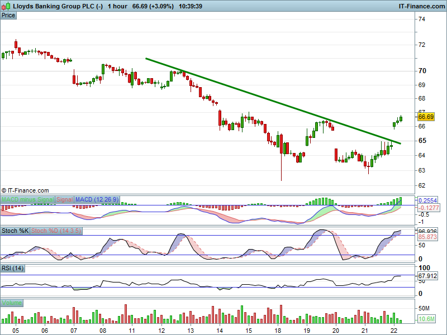The height and width of the screenshot is (335, 447).
Task: Click the Volume panel label
Action: click(x=12, y=303)
